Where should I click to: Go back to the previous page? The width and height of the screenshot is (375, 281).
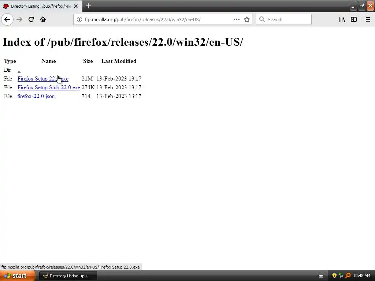click(7, 19)
